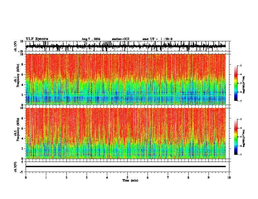Screen dimensions: 258x199
Task: Click the "-5" label on ch.1 colorbar
Action: tap(240, 83)
